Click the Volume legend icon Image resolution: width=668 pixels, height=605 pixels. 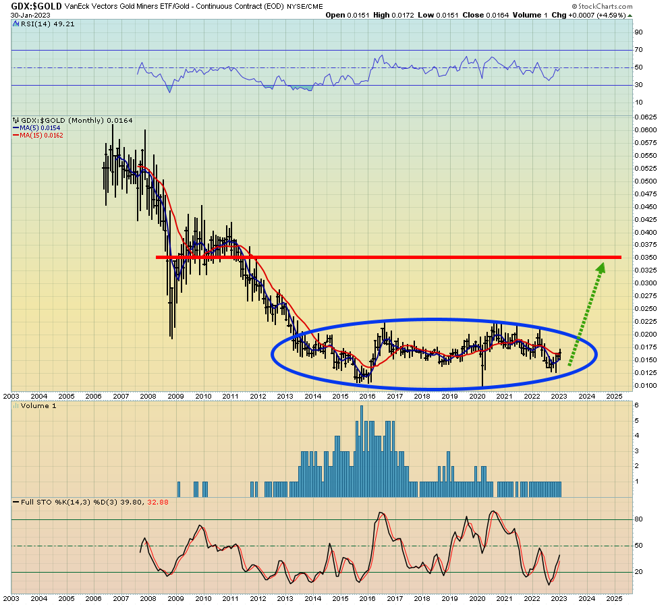(16, 406)
